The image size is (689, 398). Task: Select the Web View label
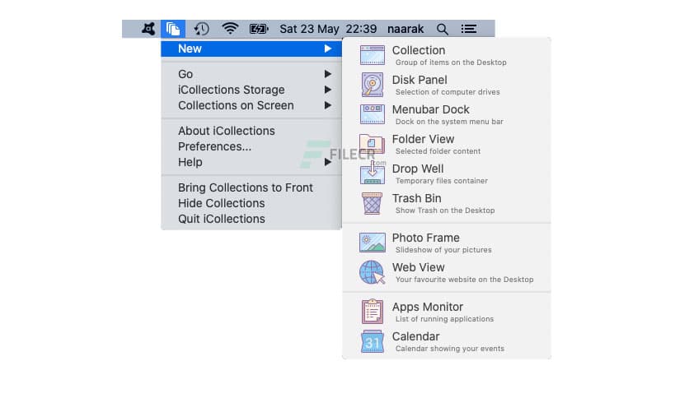point(418,267)
